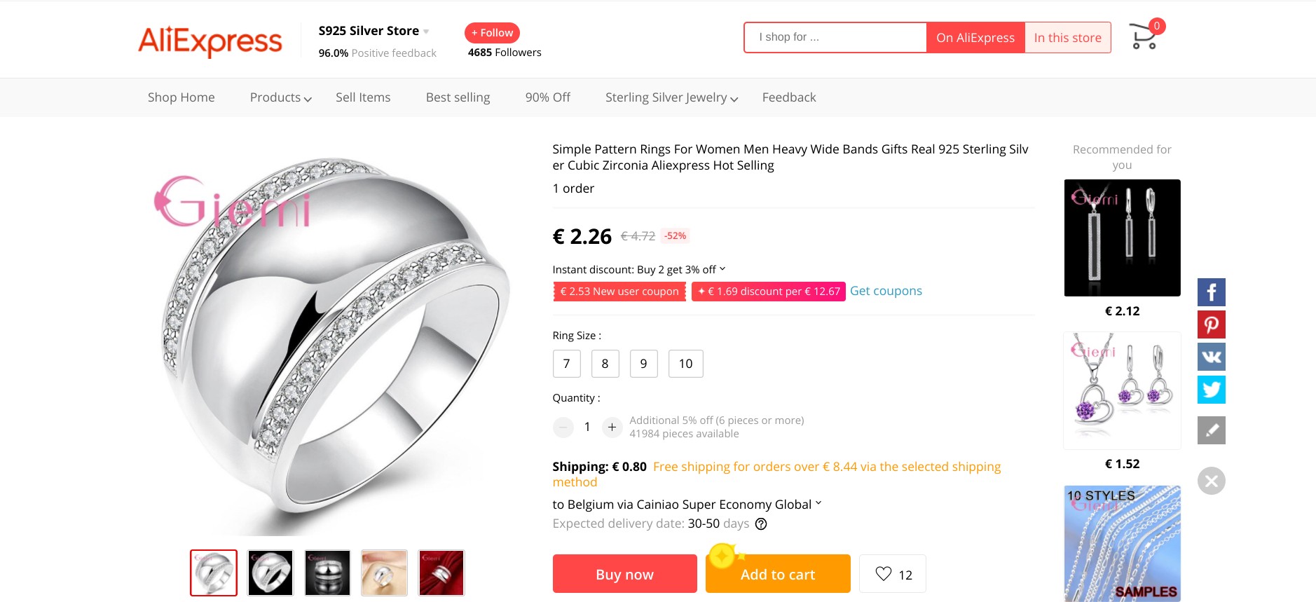This screenshot has height=602, width=1316.
Task: Expand the instant discount details
Action: 722,269
